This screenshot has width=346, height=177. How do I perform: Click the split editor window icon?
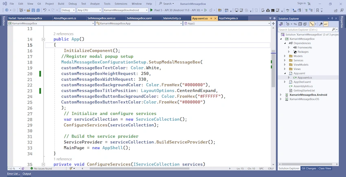point(274,23)
